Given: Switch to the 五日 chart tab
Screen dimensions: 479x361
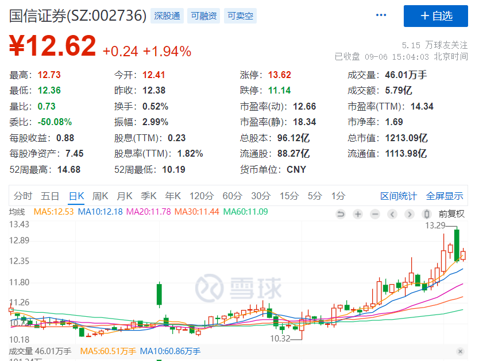Looking at the screenshot, I should pyautogui.click(x=50, y=196).
